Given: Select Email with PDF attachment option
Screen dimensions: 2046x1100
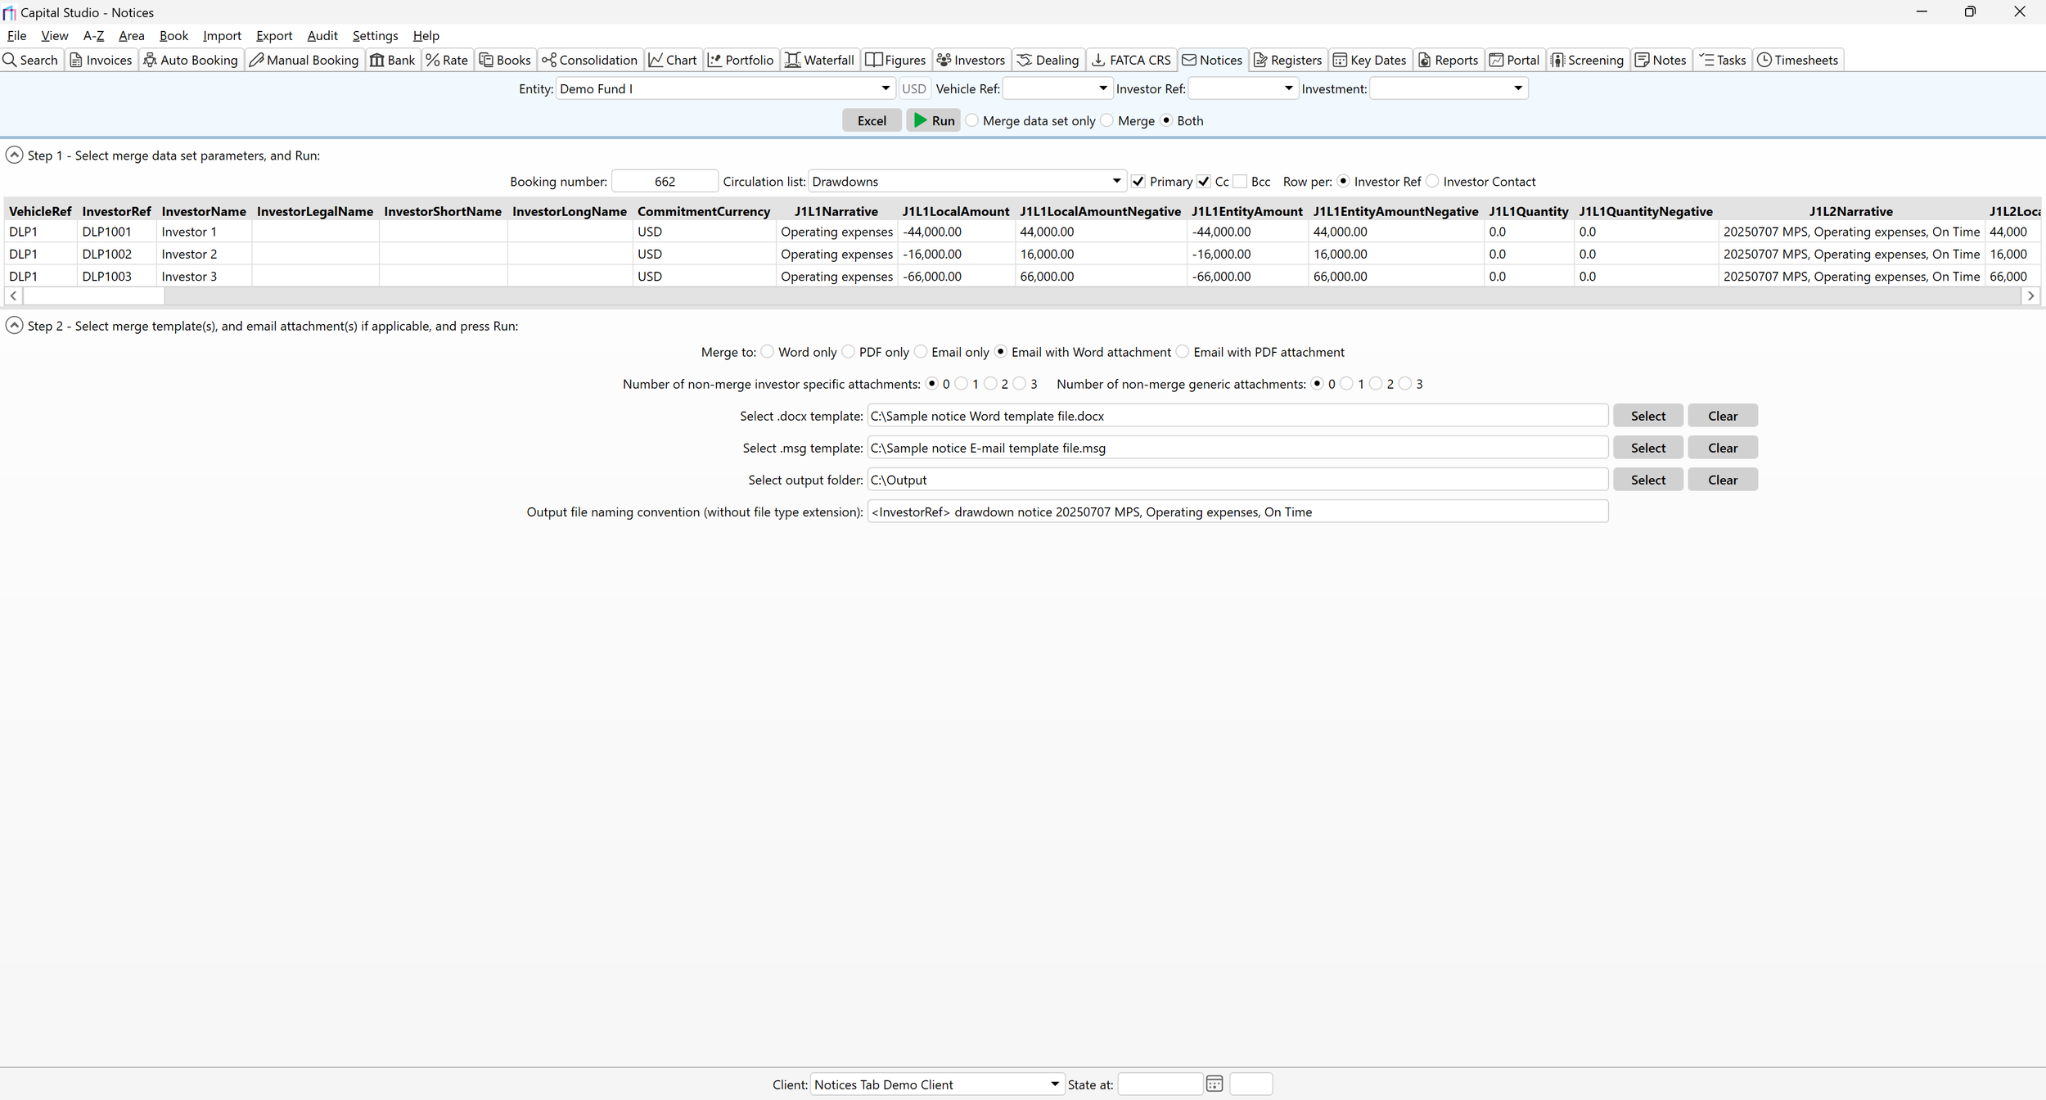Looking at the screenshot, I should (1183, 352).
